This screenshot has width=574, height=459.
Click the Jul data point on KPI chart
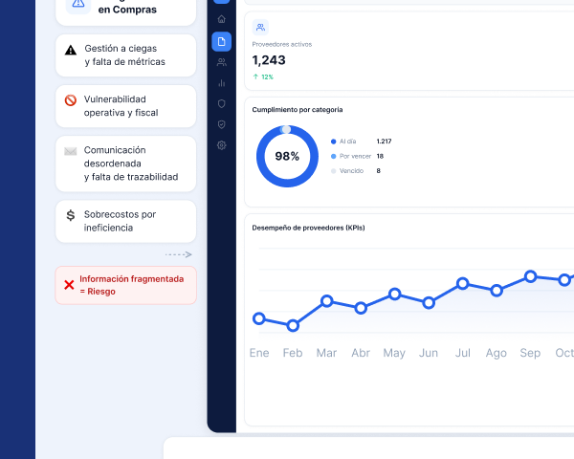coord(463,283)
